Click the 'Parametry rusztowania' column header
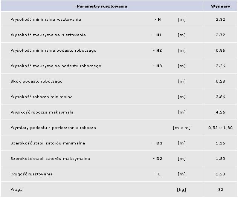Image resolution: width=238 pixels, height=198 pixels. tap(102, 6)
